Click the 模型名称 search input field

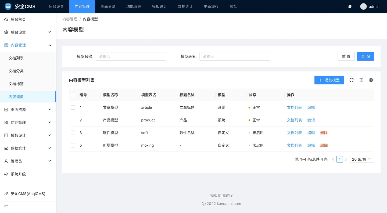(131, 56)
